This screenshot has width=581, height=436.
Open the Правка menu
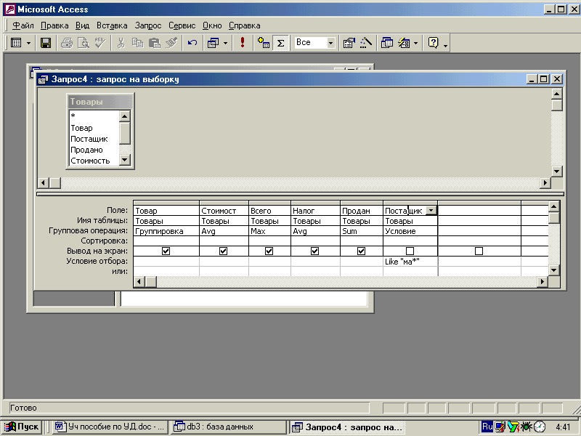54,25
